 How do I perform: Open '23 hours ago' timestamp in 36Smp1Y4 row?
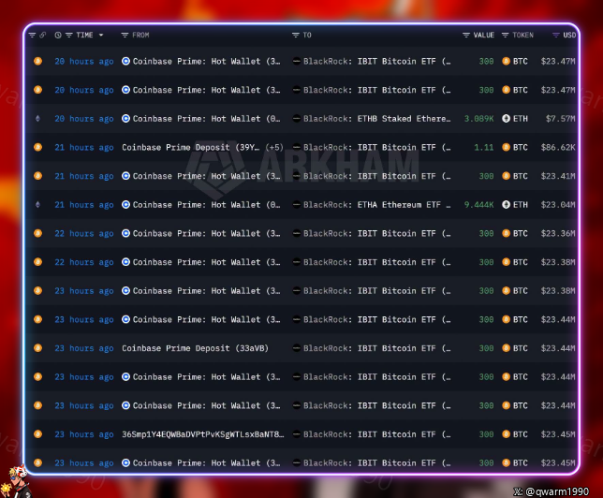tap(84, 434)
